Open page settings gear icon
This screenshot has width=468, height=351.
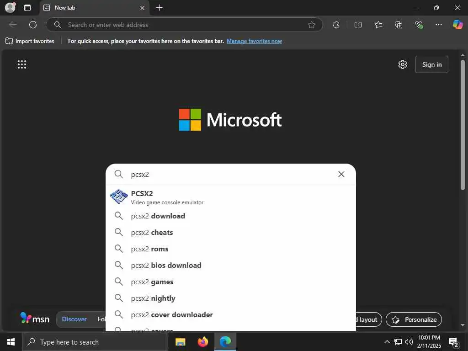point(403,64)
